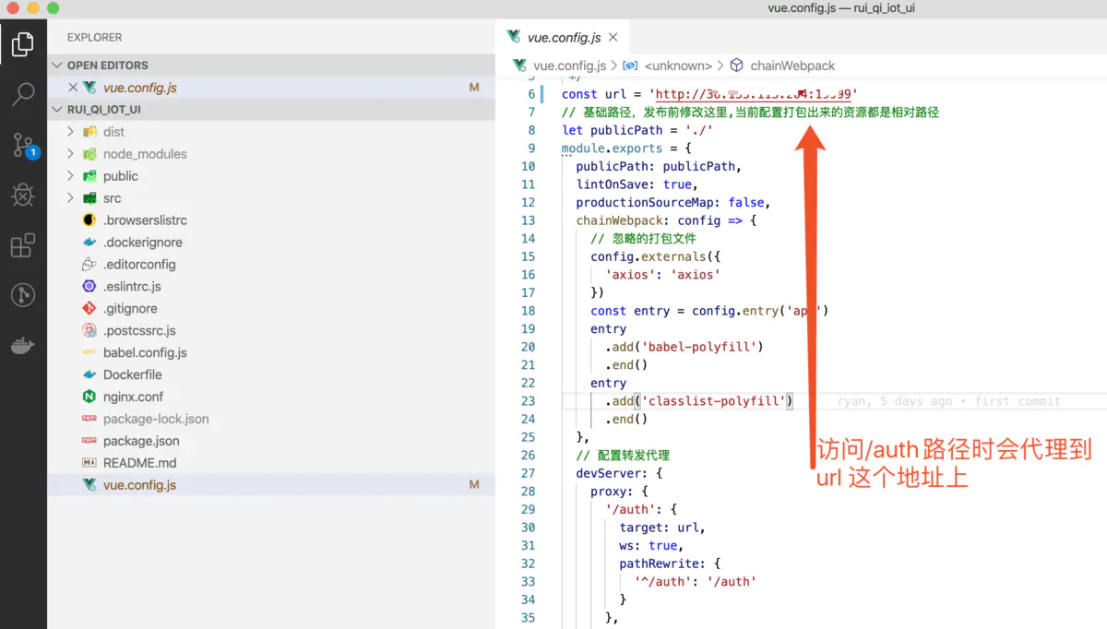Expand the node_modules folder

point(71,154)
